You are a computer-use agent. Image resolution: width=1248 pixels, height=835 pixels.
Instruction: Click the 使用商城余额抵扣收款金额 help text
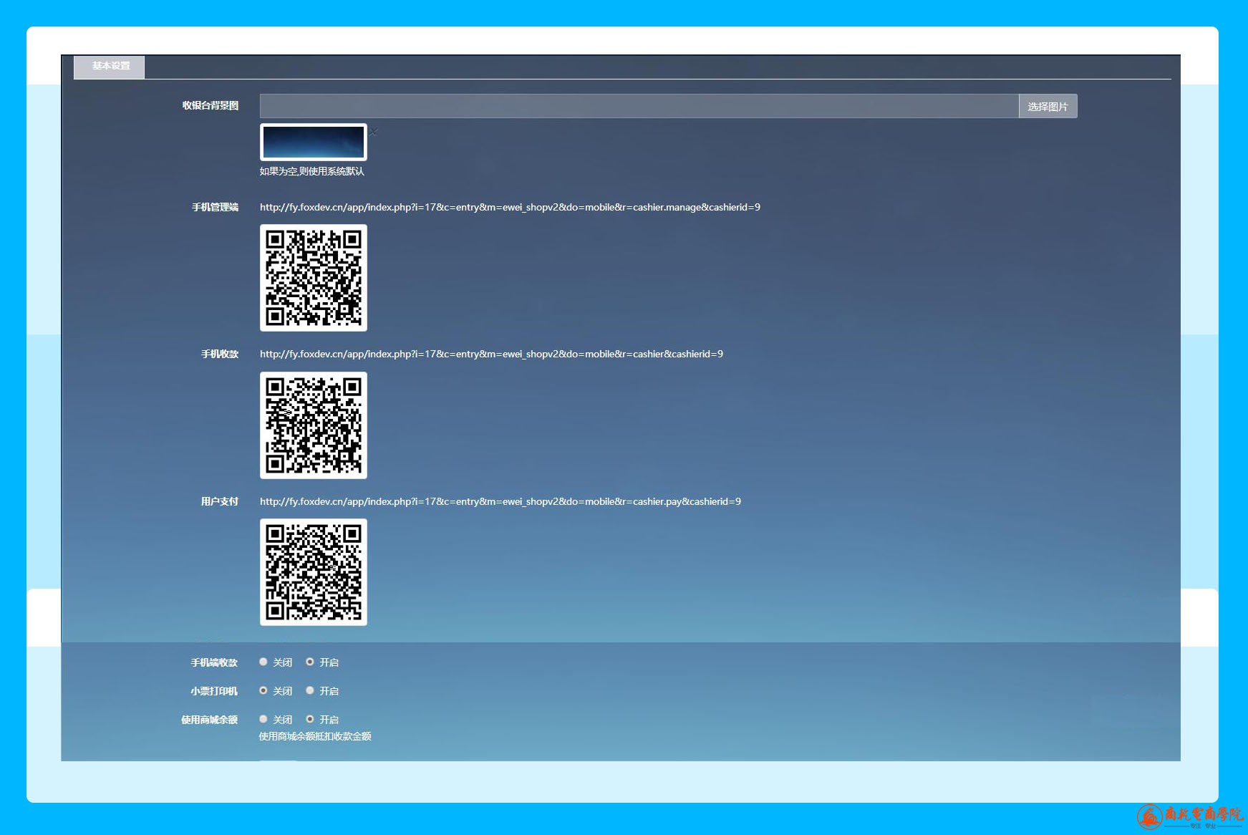click(x=315, y=736)
